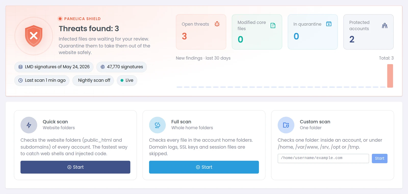Click the database icon next to LMD signatures

[21, 67]
